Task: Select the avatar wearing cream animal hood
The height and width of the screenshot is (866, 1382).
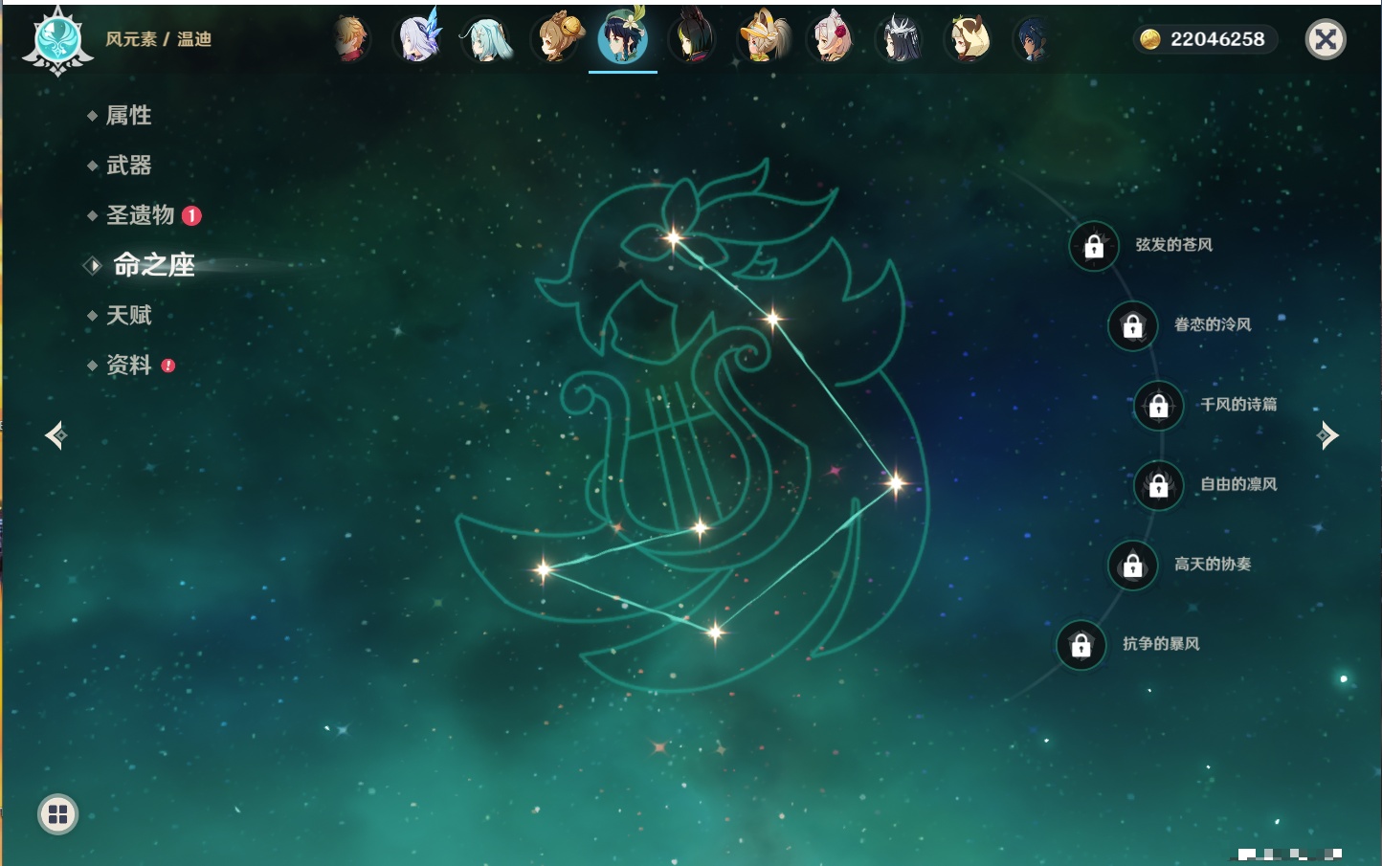Action: 968,39
